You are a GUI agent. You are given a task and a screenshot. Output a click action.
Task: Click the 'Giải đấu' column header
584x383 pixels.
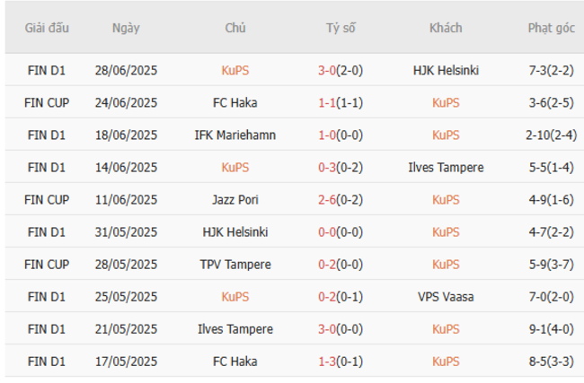point(46,28)
